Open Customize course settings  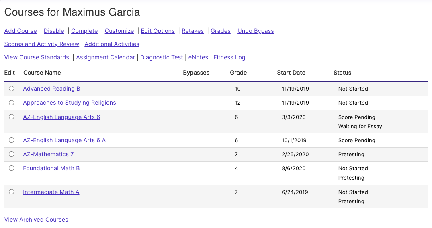pyautogui.click(x=119, y=31)
